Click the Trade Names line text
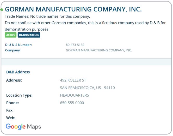 47,16
